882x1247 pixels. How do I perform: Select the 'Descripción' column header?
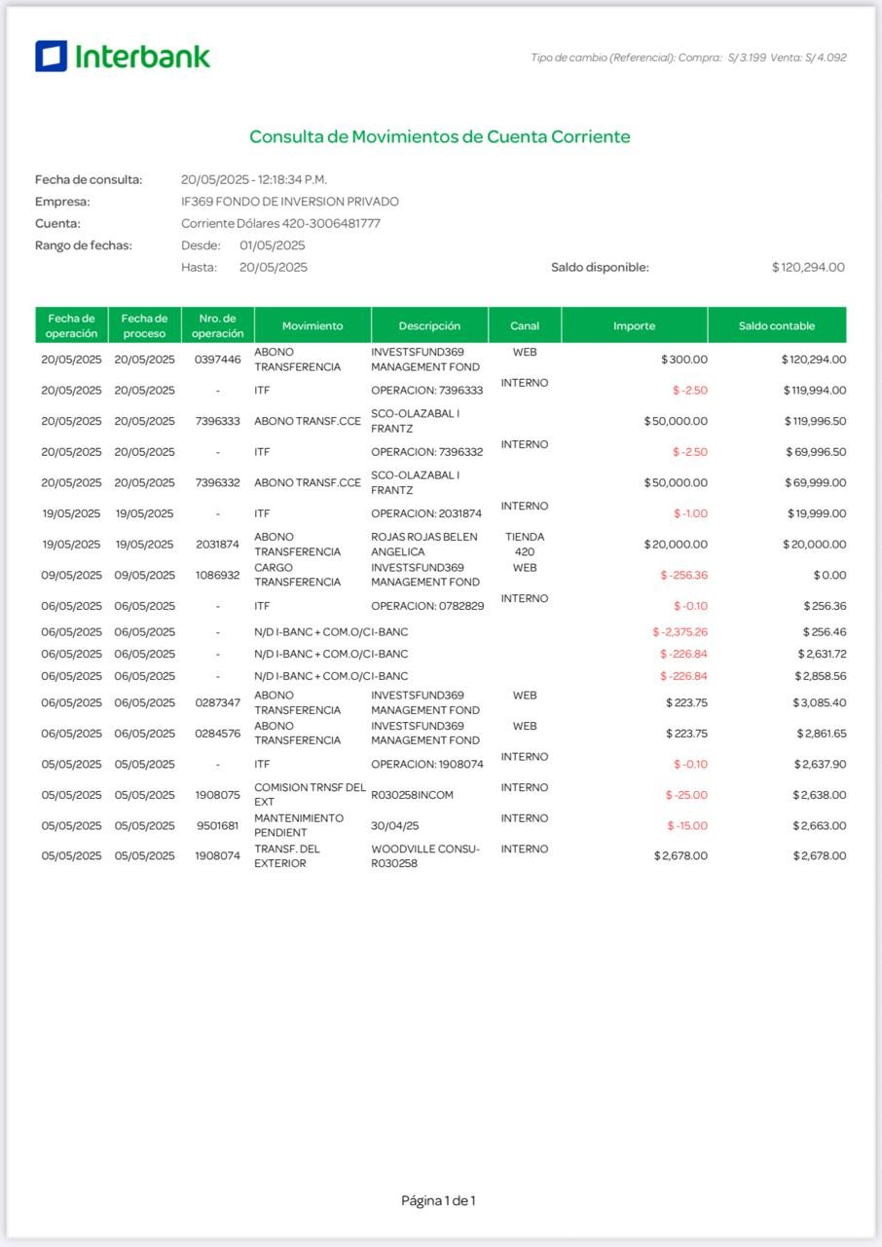point(429,325)
